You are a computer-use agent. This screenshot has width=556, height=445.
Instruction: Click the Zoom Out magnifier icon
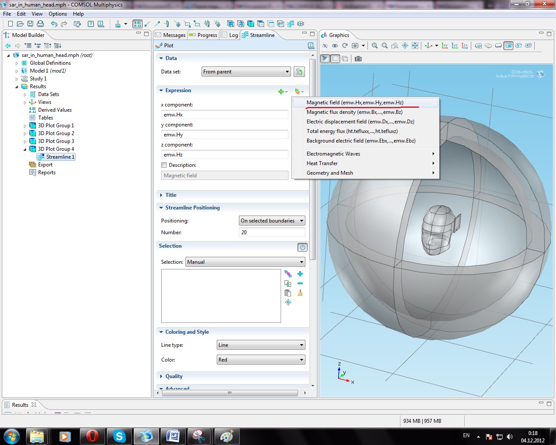click(x=384, y=46)
